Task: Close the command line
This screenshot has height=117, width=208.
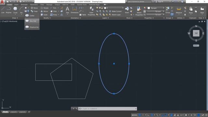Action: (73, 109)
